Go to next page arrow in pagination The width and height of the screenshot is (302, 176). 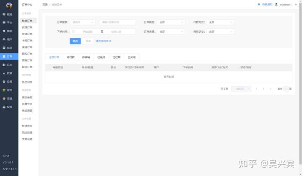pyautogui.click(x=271, y=89)
